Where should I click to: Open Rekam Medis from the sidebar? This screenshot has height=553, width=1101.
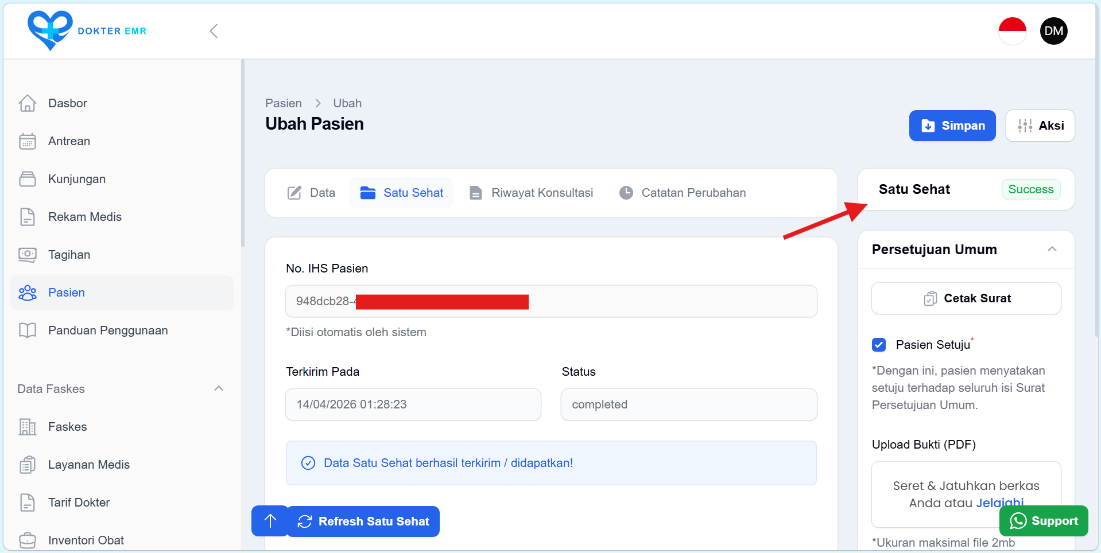tap(122, 217)
